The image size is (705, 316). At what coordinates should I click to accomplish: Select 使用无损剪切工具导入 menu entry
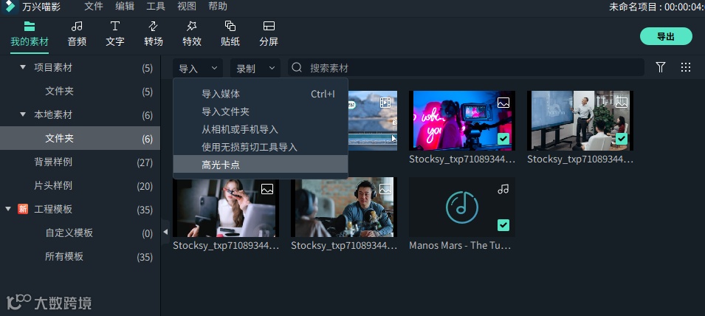pos(261,147)
